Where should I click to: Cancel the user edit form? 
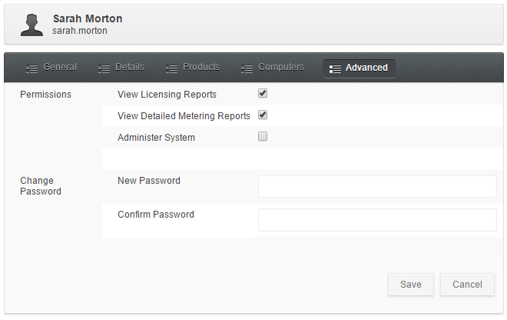pos(467,285)
